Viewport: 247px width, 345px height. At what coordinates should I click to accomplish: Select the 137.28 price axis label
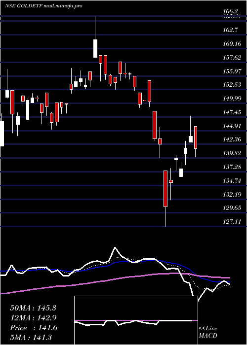coord(232,167)
